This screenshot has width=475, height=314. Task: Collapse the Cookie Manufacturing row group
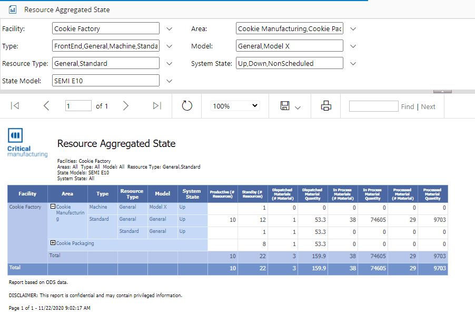(x=53, y=207)
